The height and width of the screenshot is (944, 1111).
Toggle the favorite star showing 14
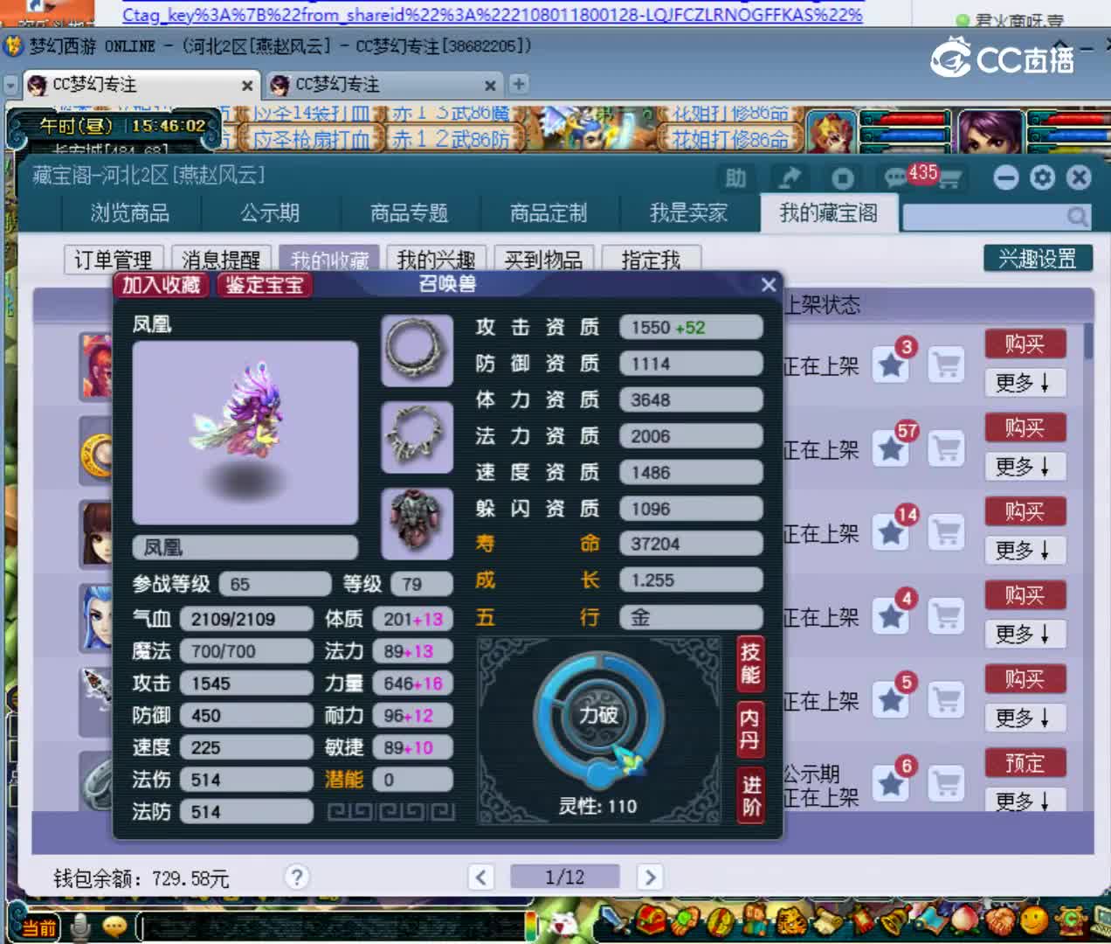[891, 533]
